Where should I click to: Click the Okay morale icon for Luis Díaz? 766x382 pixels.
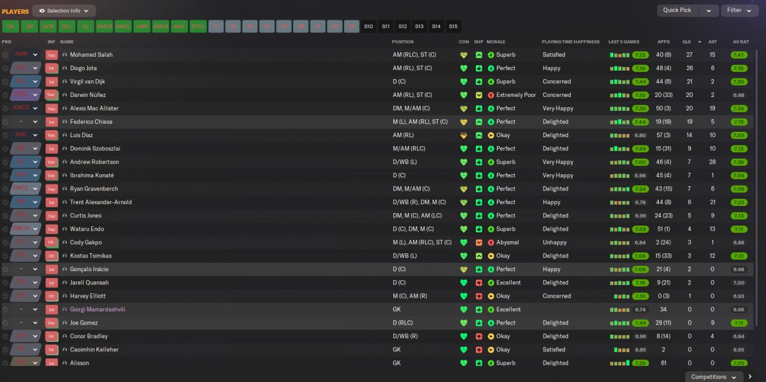[x=491, y=135]
